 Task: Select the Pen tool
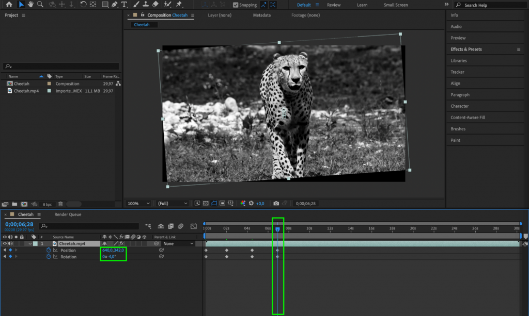pos(115,5)
